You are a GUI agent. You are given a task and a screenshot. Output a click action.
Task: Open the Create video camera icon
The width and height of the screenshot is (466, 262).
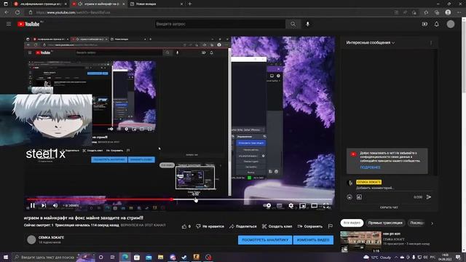tap(424, 24)
